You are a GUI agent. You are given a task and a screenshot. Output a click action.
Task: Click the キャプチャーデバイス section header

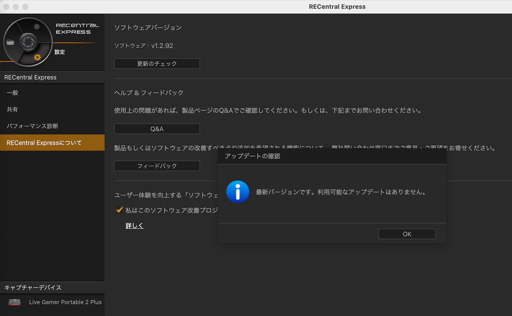point(33,288)
